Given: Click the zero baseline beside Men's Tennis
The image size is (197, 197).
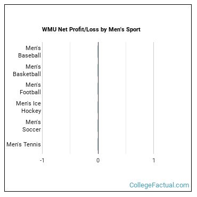Looking at the screenshot, I should [x=98, y=144].
